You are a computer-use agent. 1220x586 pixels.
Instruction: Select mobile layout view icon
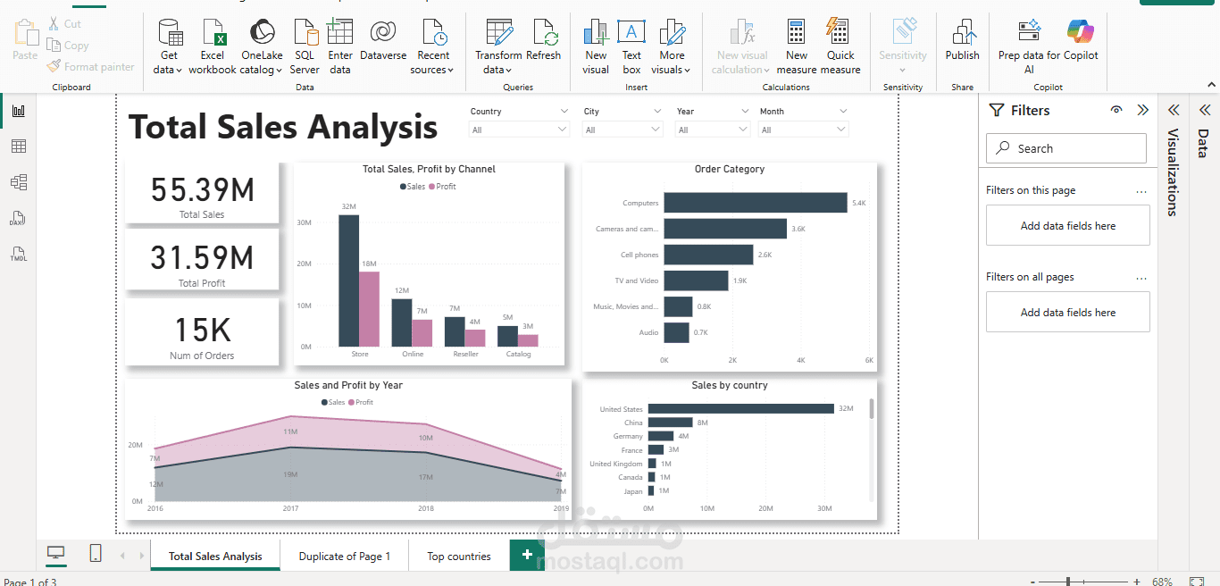click(96, 554)
